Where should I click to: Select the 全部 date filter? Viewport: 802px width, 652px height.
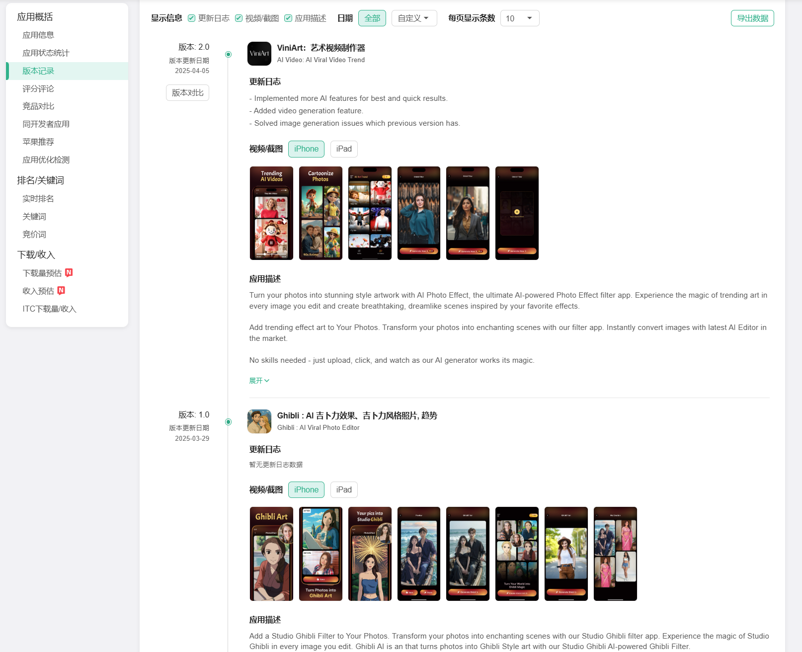(372, 18)
